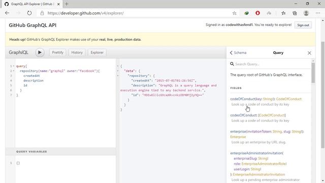
Task: Click the GraphiQL logo text
Action: (x=18, y=52)
